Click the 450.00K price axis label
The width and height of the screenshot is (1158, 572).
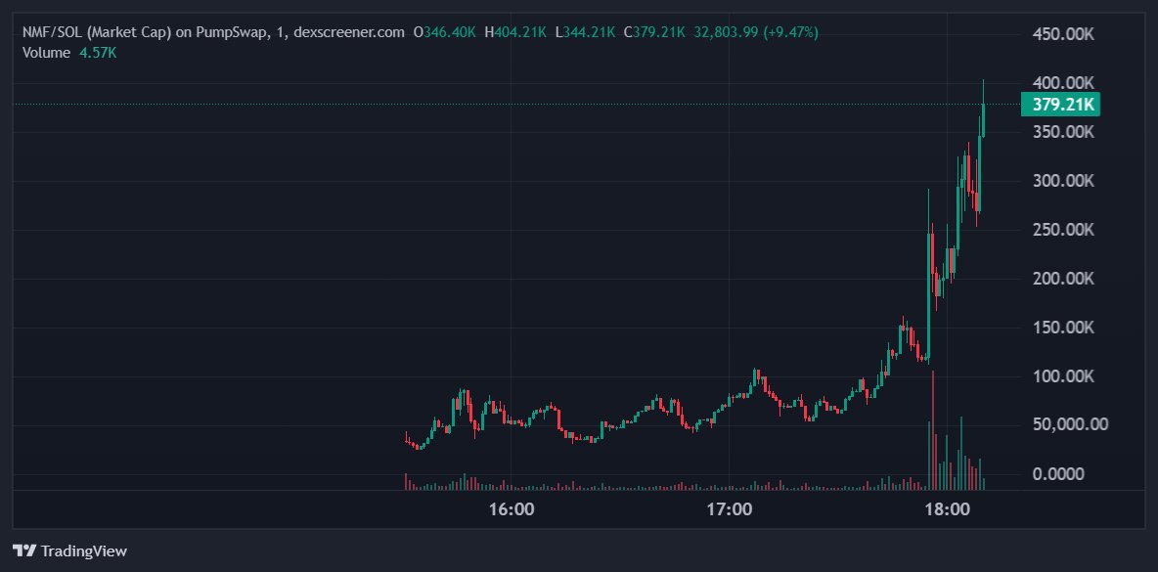(x=1063, y=34)
